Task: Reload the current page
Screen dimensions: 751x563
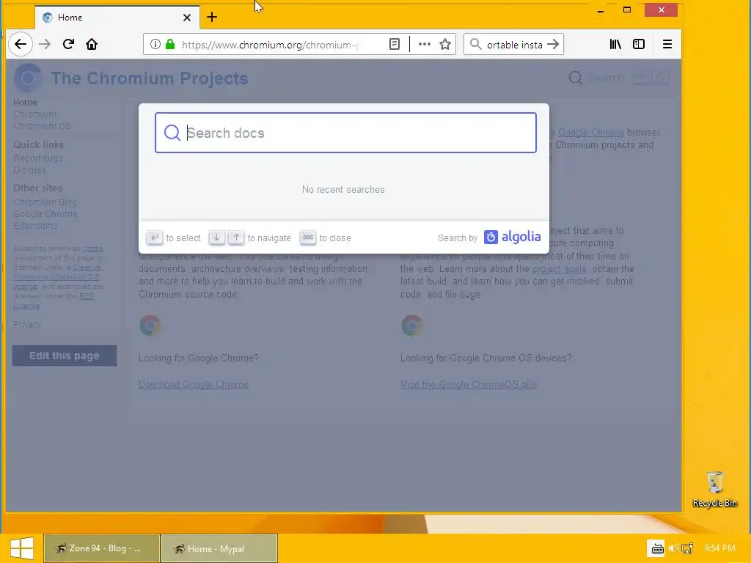Action: (x=68, y=44)
